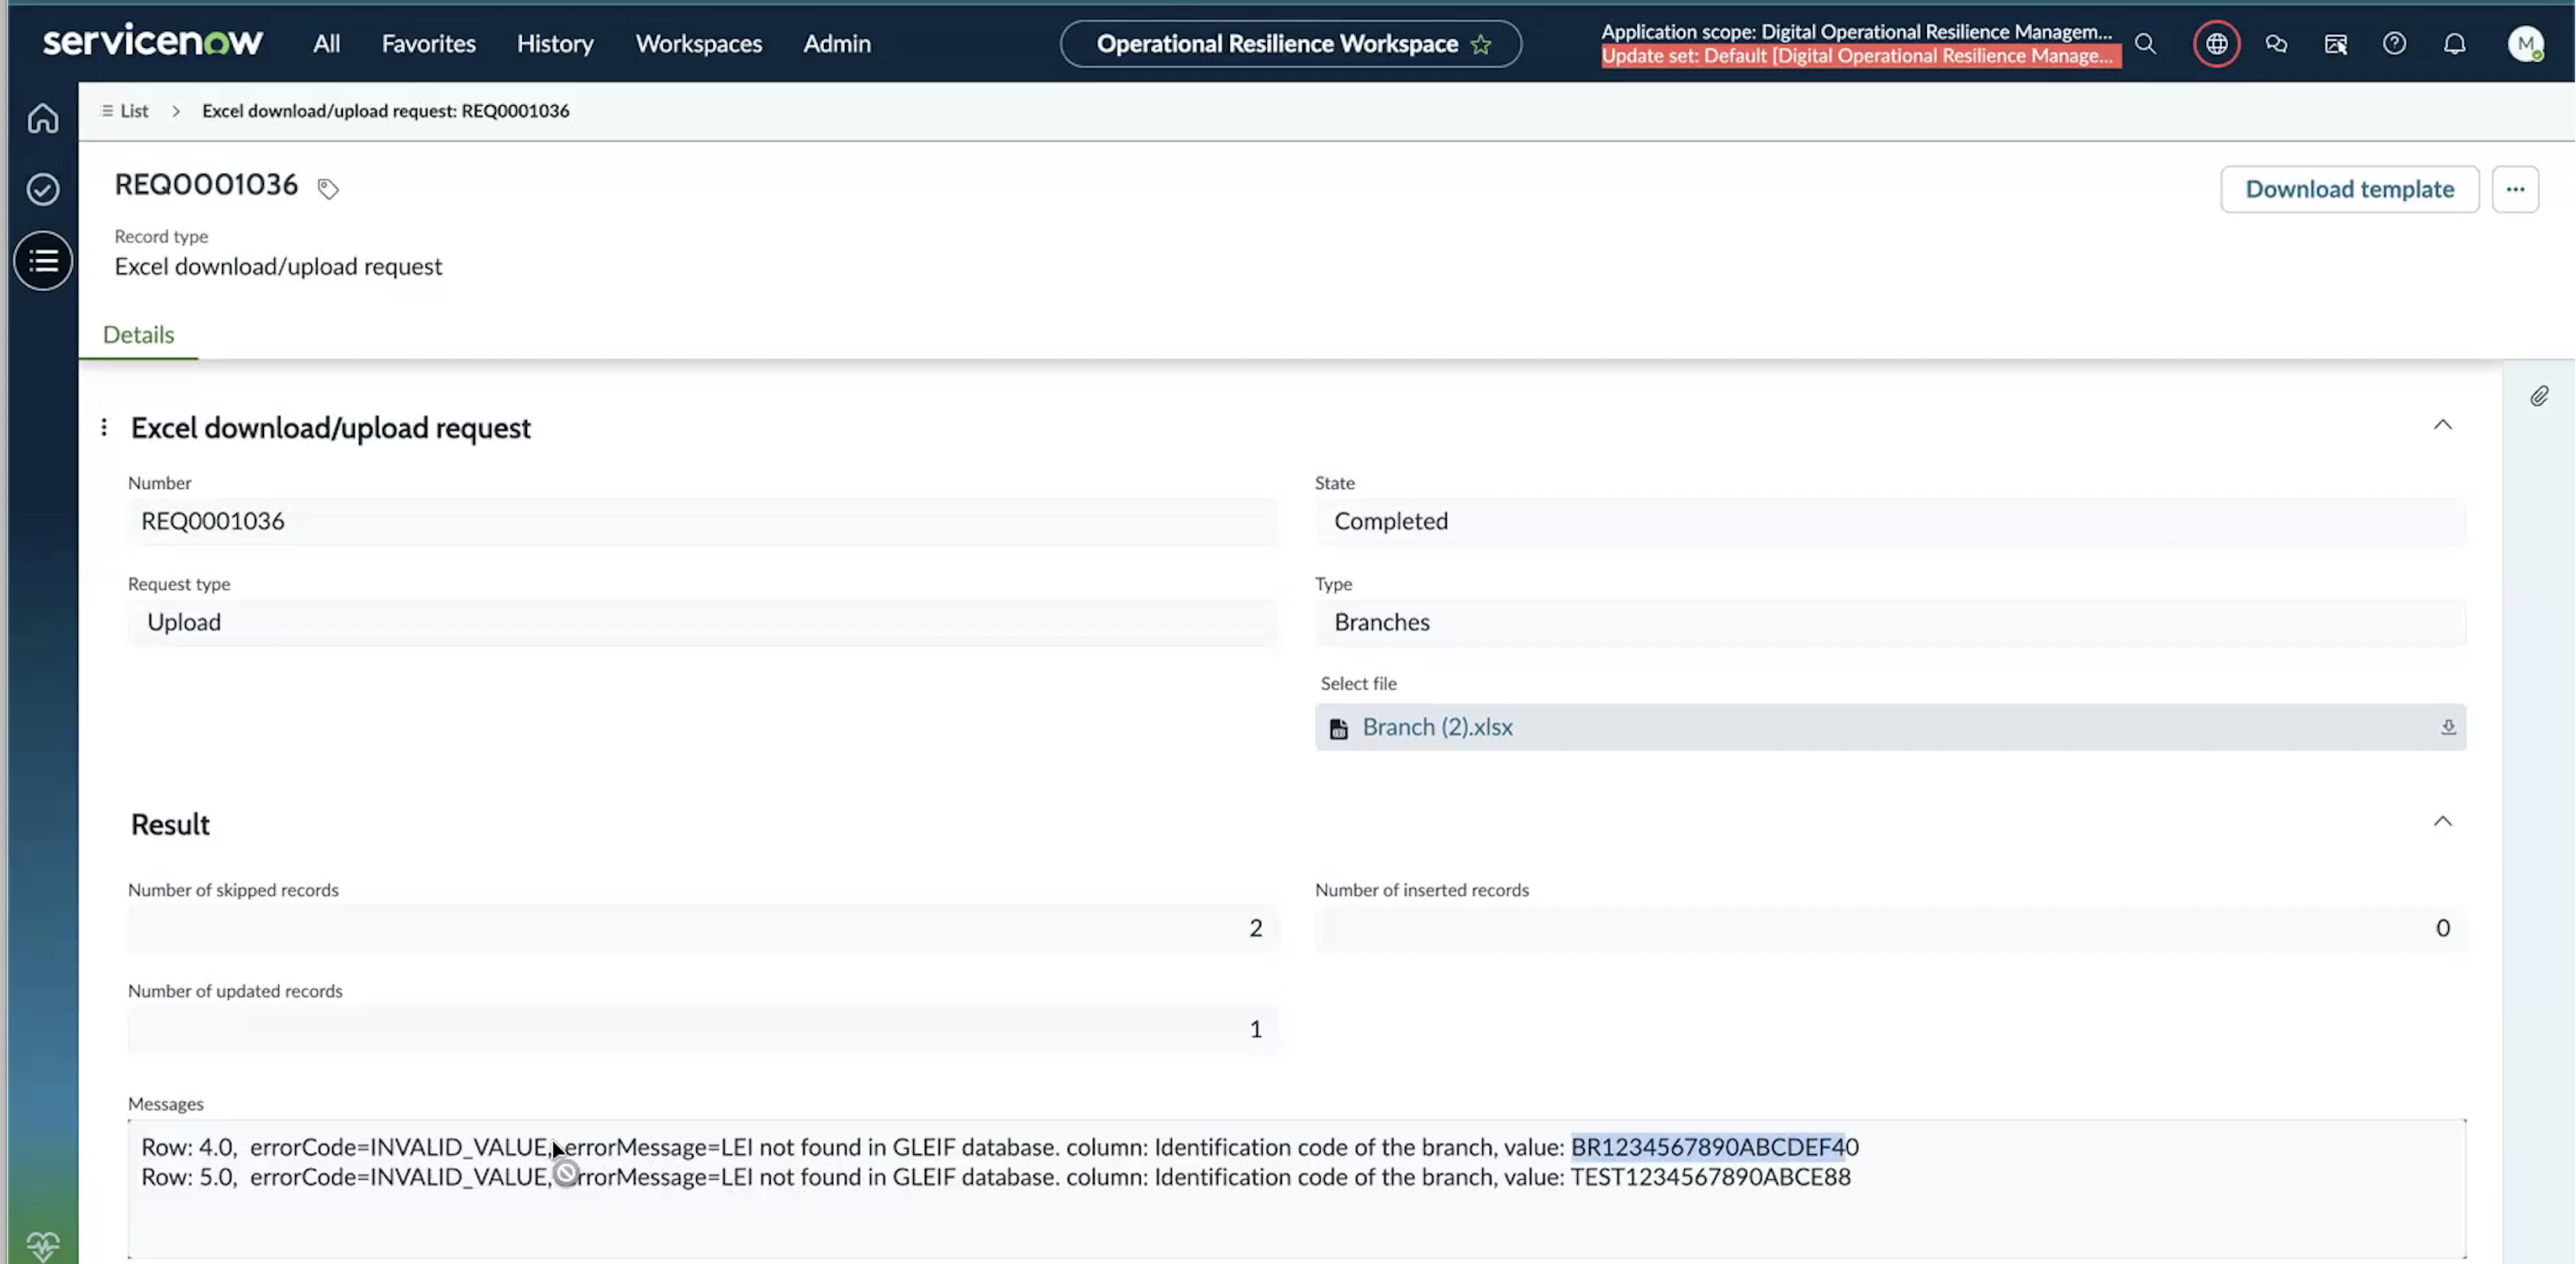2576x1264 pixels.
Task: Click the spreadsheet file icon beside Branch (2).xlsx
Action: 1339,728
